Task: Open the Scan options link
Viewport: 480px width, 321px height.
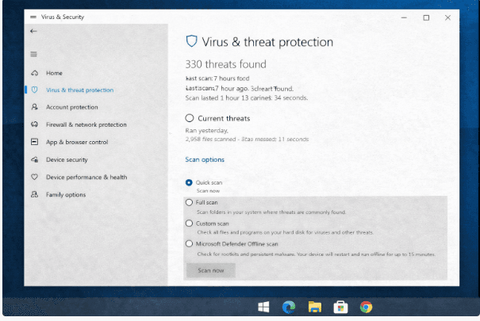Action: (205, 160)
